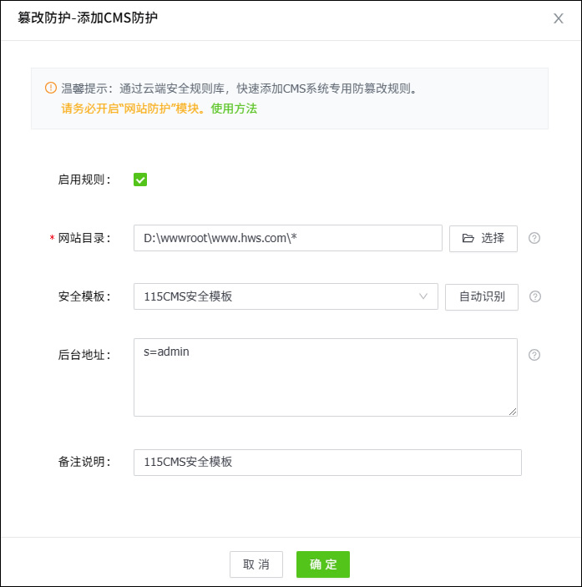Click the help icon beside 后台地址
This screenshot has height=587, width=582.
click(535, 355)
